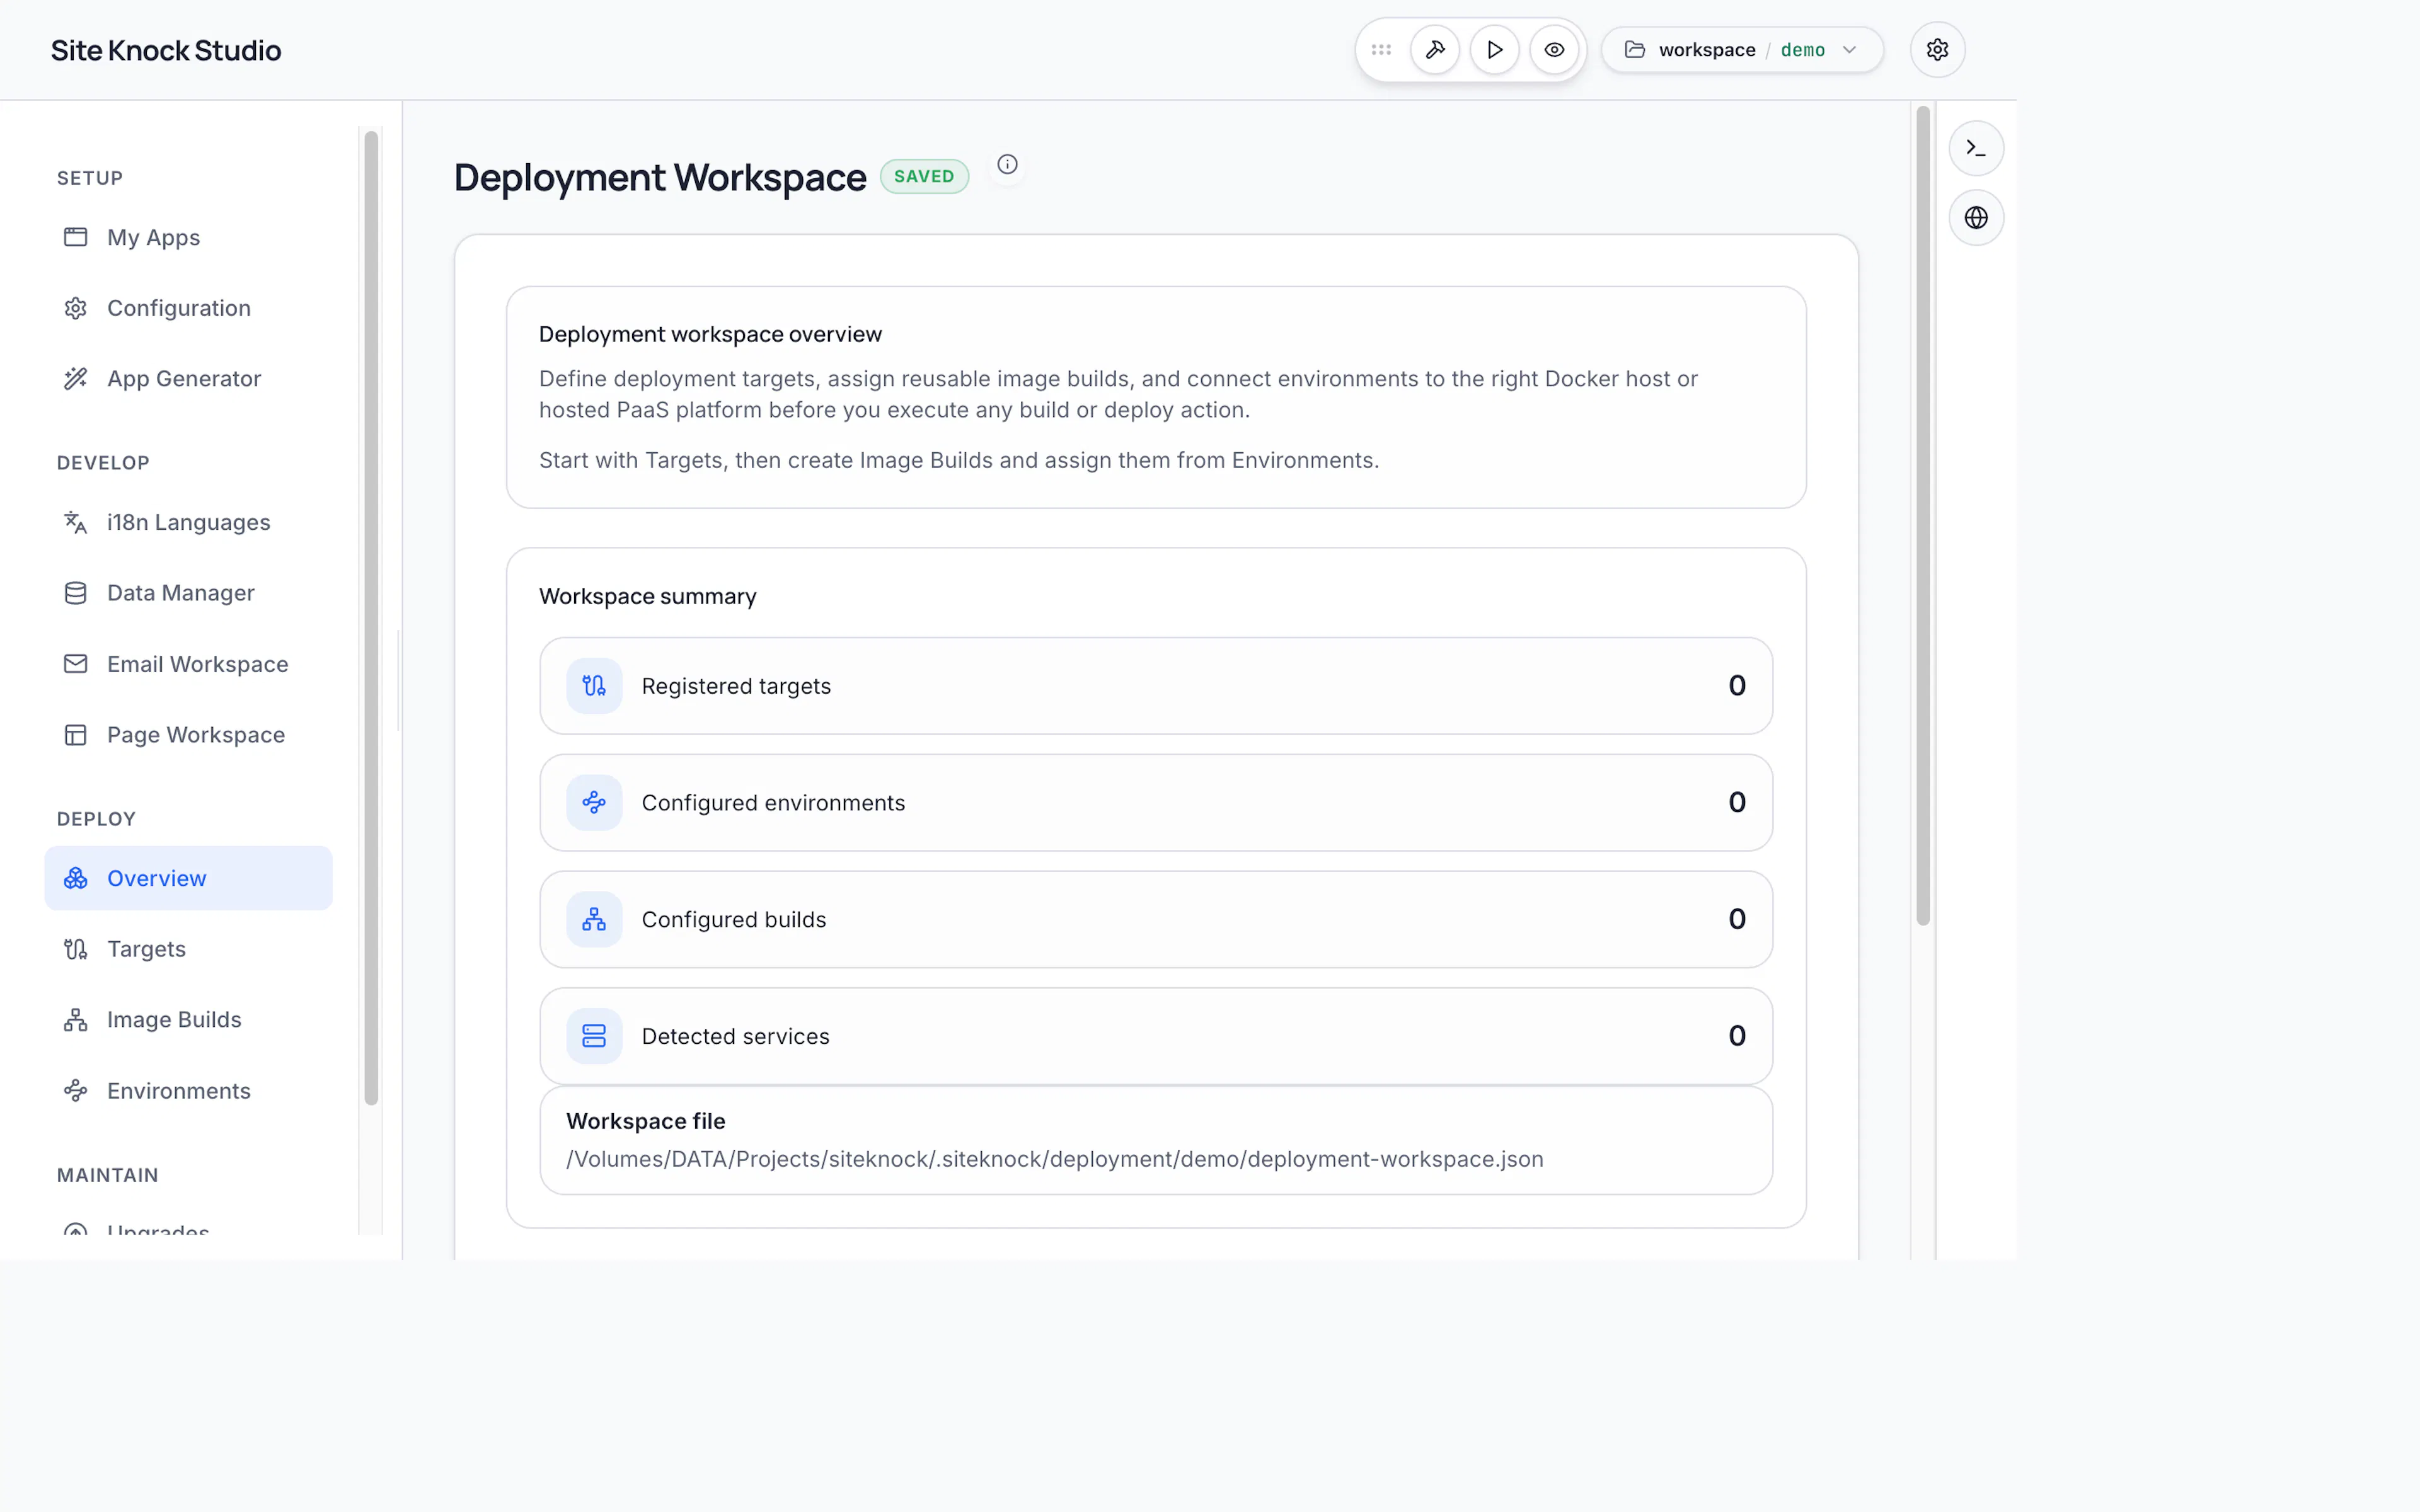Image resolution: width=2420 pixels, height=1512 pixels.
Task: Click the info icon beside Deployment Workspace
Action: (x=1007, y=164)
